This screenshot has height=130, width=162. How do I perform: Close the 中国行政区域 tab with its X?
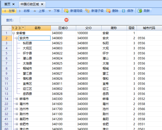pyautogui.click(x=42, y=4)
